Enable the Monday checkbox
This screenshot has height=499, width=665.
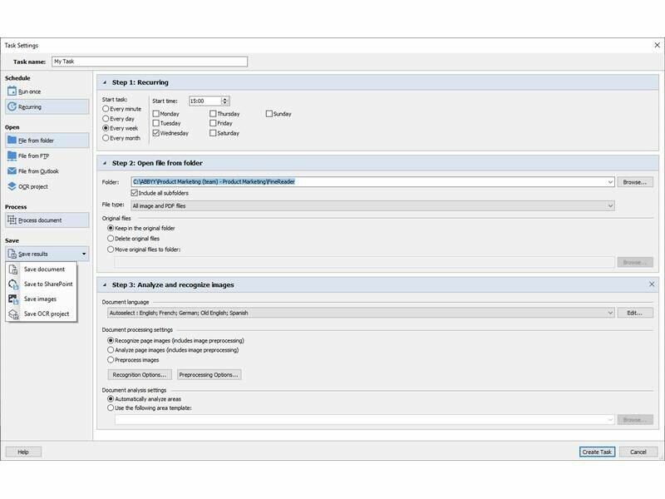pos(155,114)
